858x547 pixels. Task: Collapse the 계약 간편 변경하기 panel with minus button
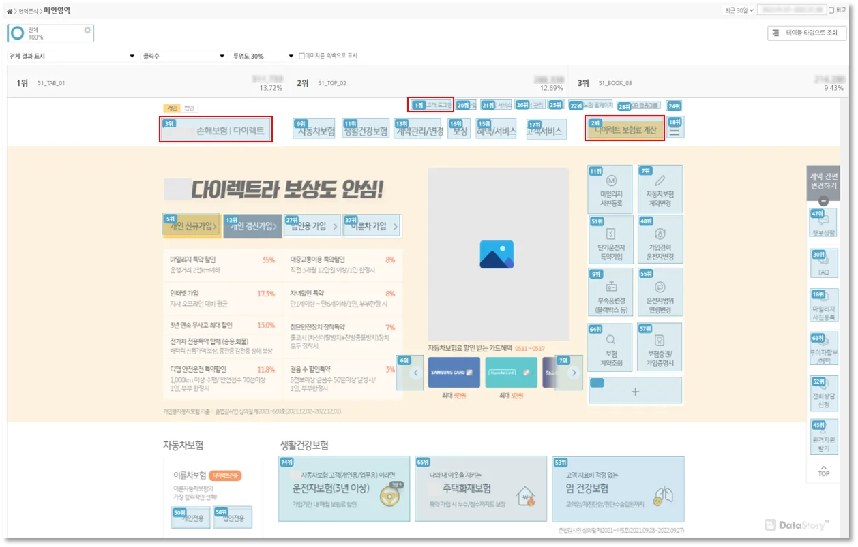(x=823, y=201)
